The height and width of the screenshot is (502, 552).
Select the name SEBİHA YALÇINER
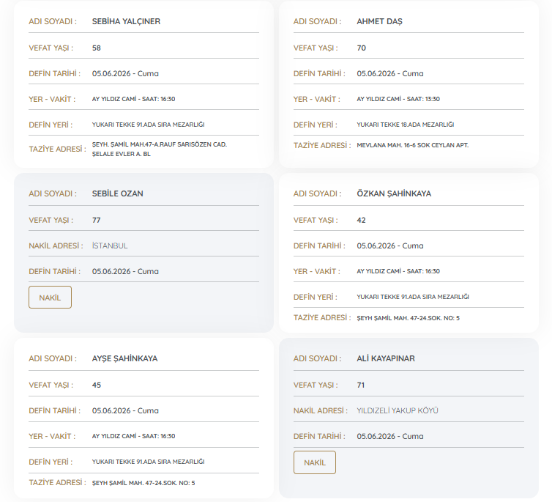tap(126, 21)
